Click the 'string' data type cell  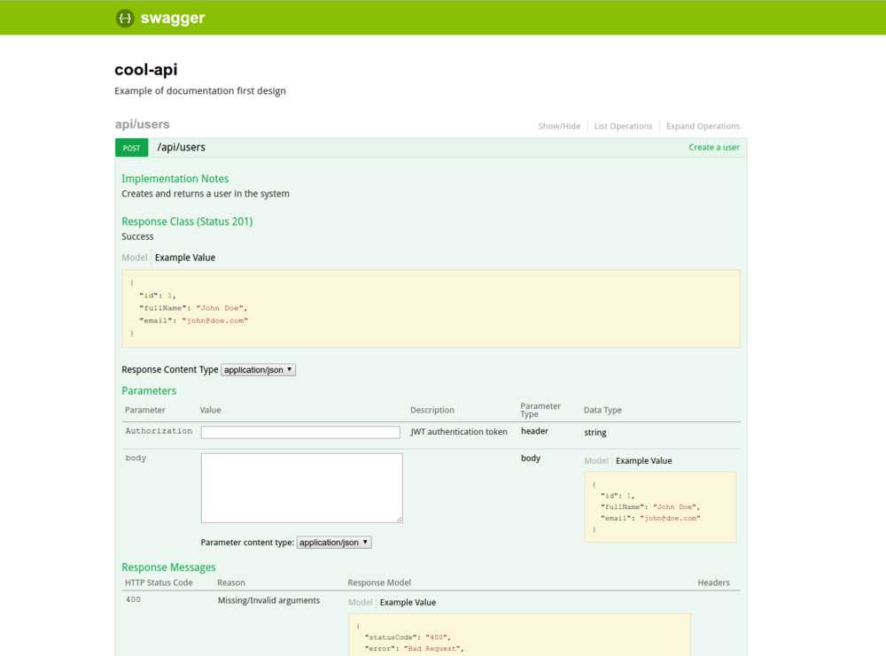[595, 432]
